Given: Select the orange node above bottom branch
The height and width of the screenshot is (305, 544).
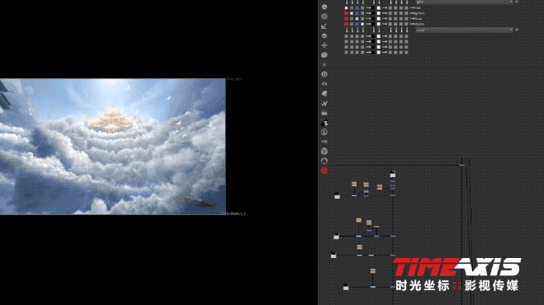Looking at the screenshot, I should 372,270.
